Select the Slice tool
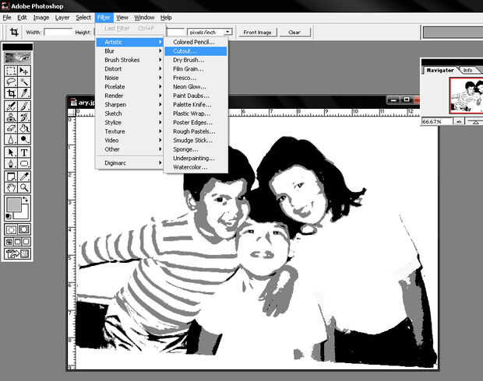 tap(24, 93)
